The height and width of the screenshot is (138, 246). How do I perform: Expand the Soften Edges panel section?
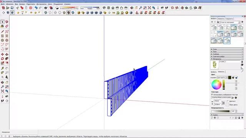(x=227, y=56)
